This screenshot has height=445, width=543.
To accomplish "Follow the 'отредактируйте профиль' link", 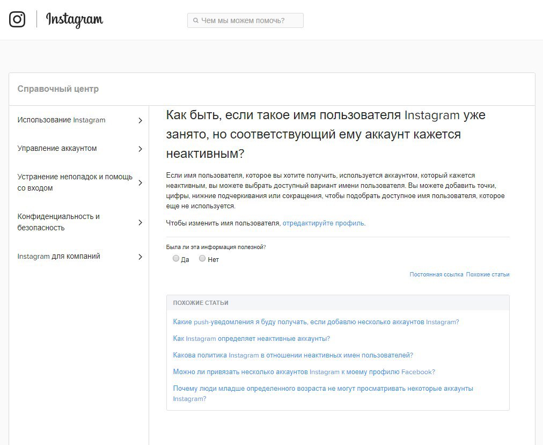I will pos(324,223).
